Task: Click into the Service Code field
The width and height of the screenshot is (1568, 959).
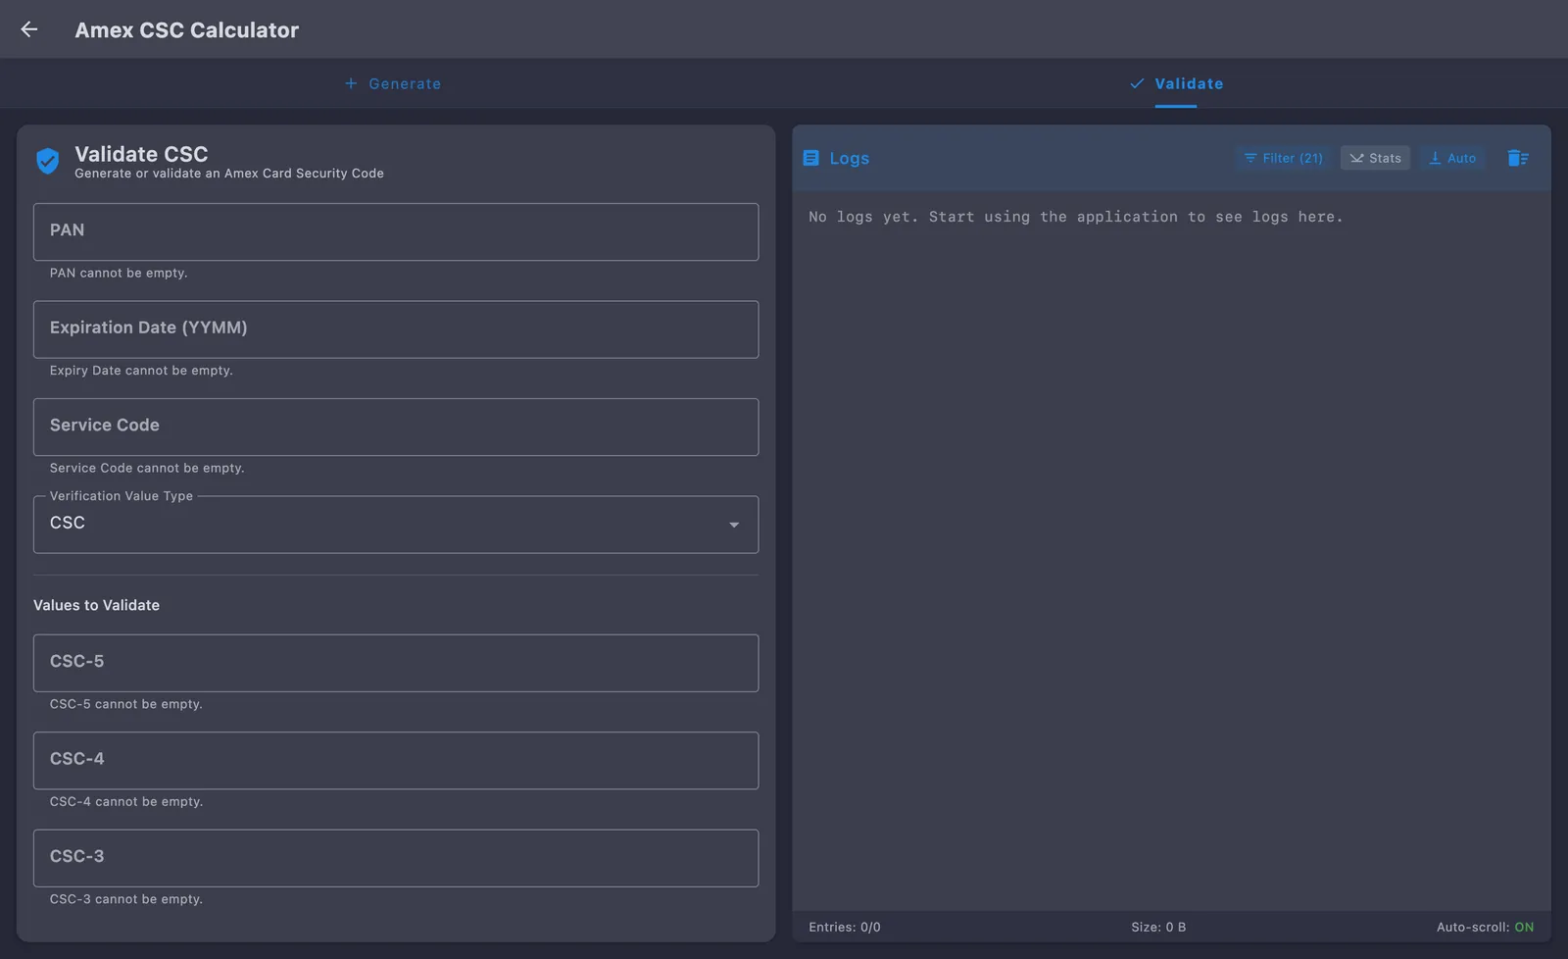Action: 396,427
